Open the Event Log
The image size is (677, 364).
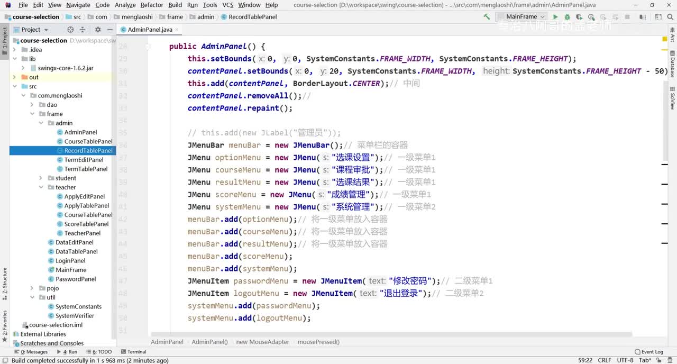click(648, 352)
